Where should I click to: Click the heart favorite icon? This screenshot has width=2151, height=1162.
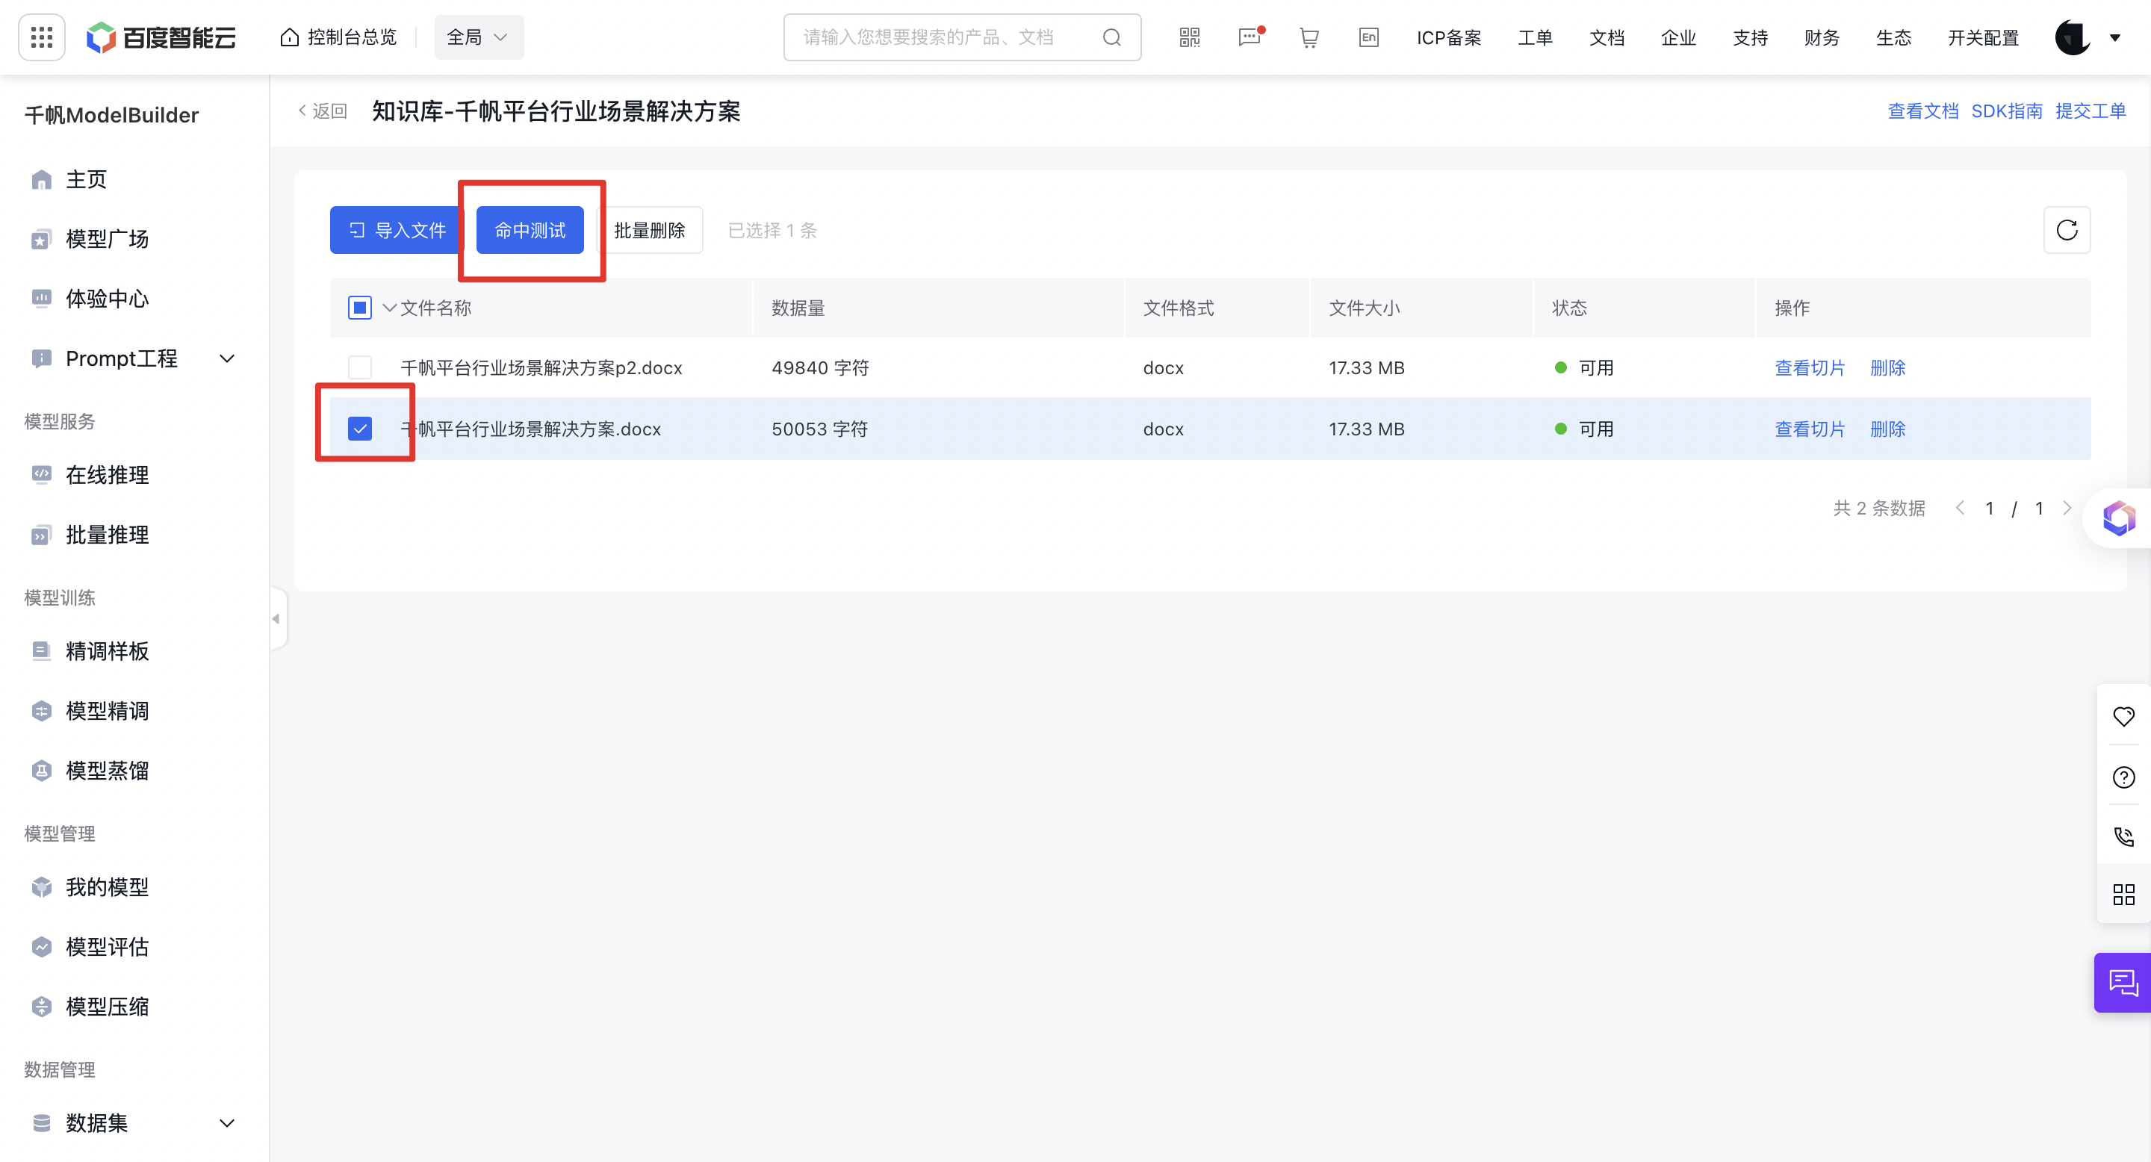(2123, 716)
